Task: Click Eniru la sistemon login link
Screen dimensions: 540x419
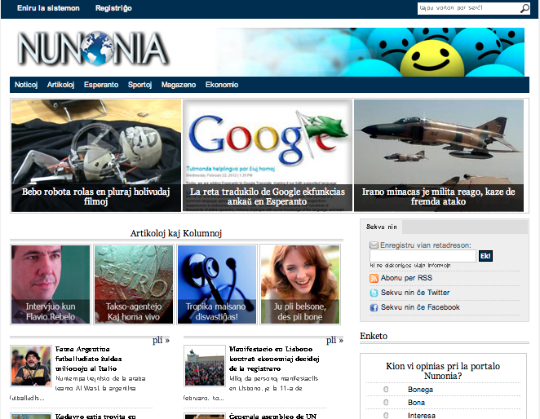Action: (x=48, y=8)
